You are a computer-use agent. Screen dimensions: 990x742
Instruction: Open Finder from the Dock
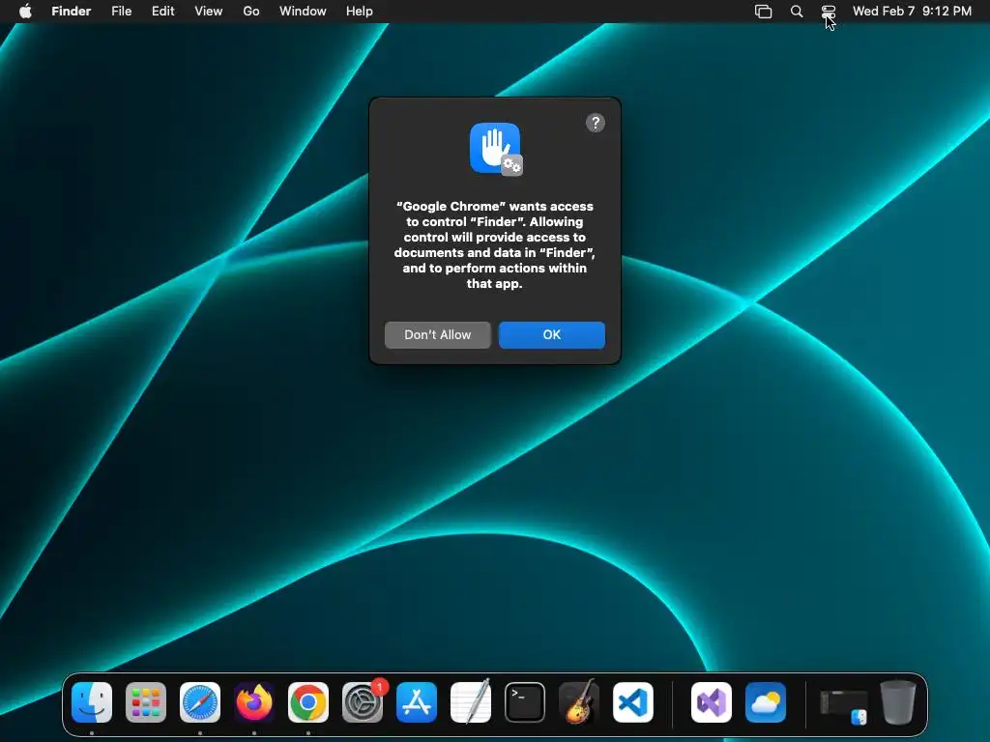click(x=92, y=702)
